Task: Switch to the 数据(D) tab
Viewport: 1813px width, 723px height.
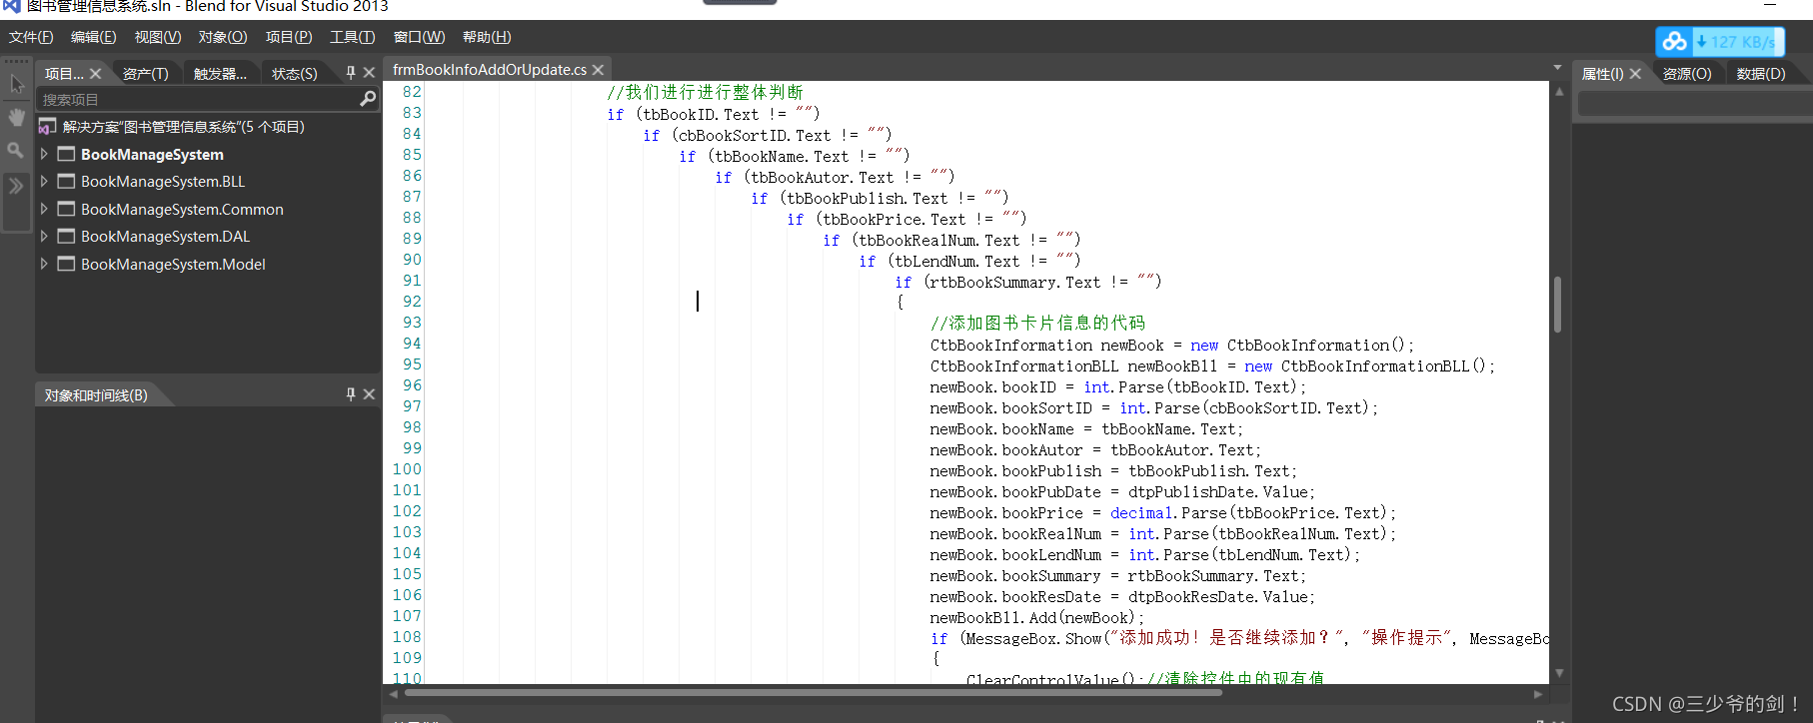Action: (x=1761, y=74)
